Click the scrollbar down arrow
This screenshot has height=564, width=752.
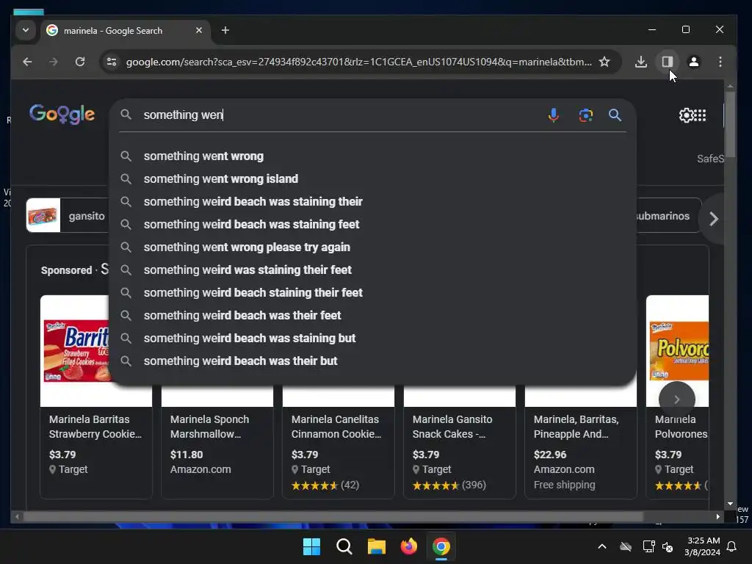pyautogui.click(x=730, y=504)
